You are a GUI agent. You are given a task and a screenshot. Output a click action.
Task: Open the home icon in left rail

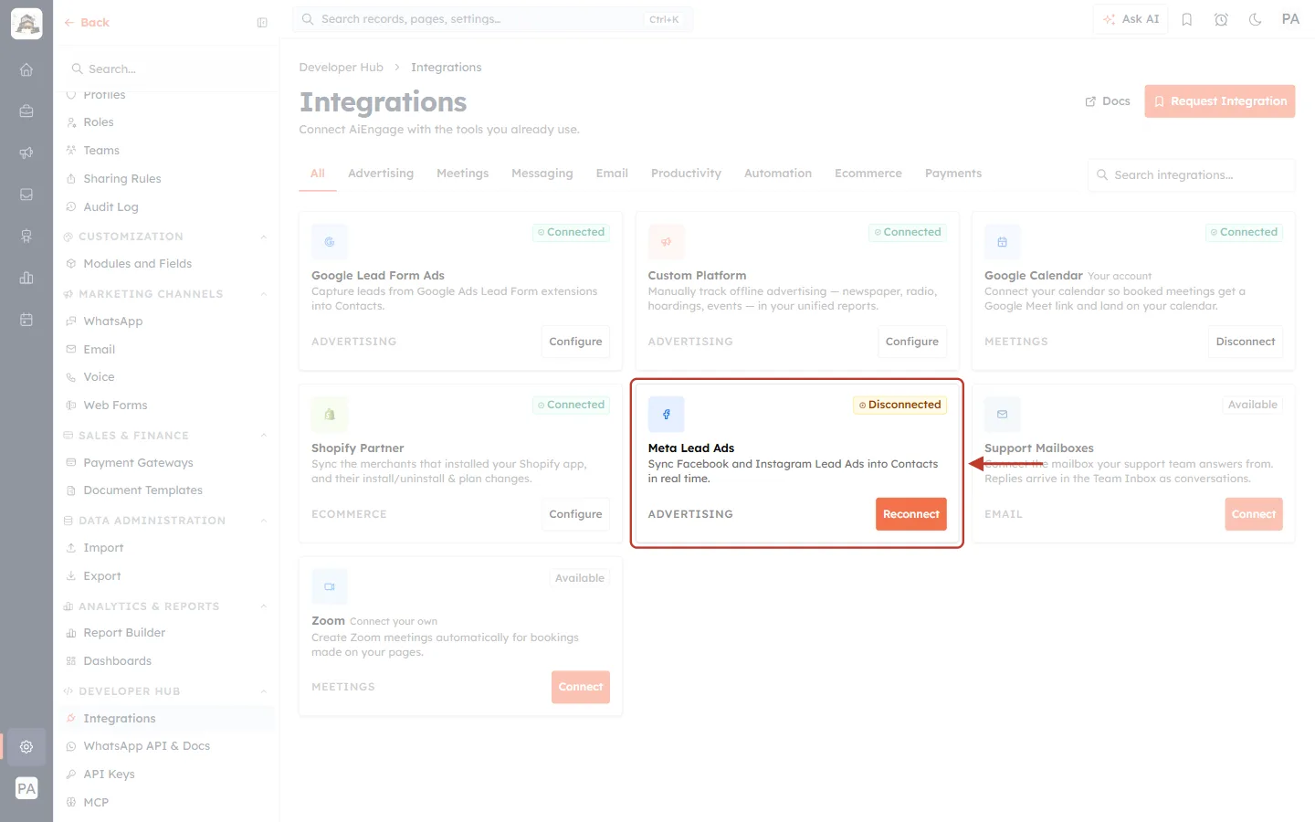click(x=26, y=69)
